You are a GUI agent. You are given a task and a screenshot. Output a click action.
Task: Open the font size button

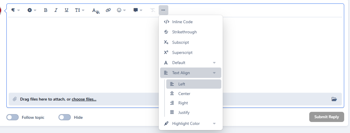tap(80, 10)
